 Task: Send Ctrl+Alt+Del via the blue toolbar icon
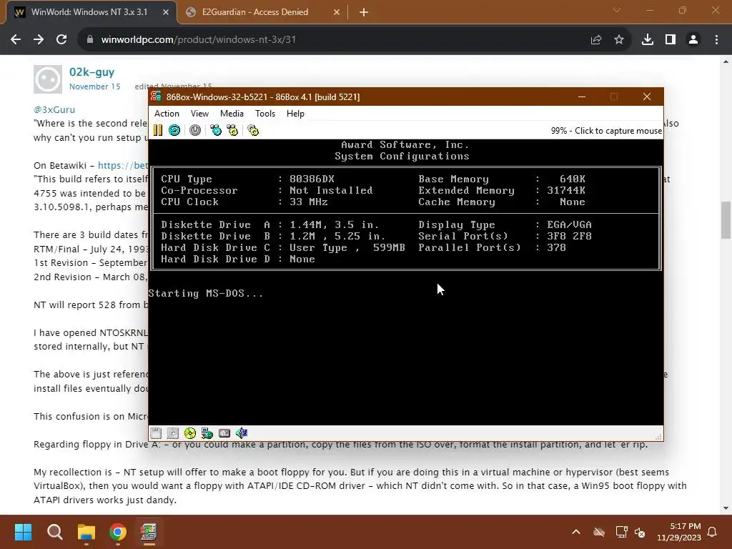coord(216,130)
